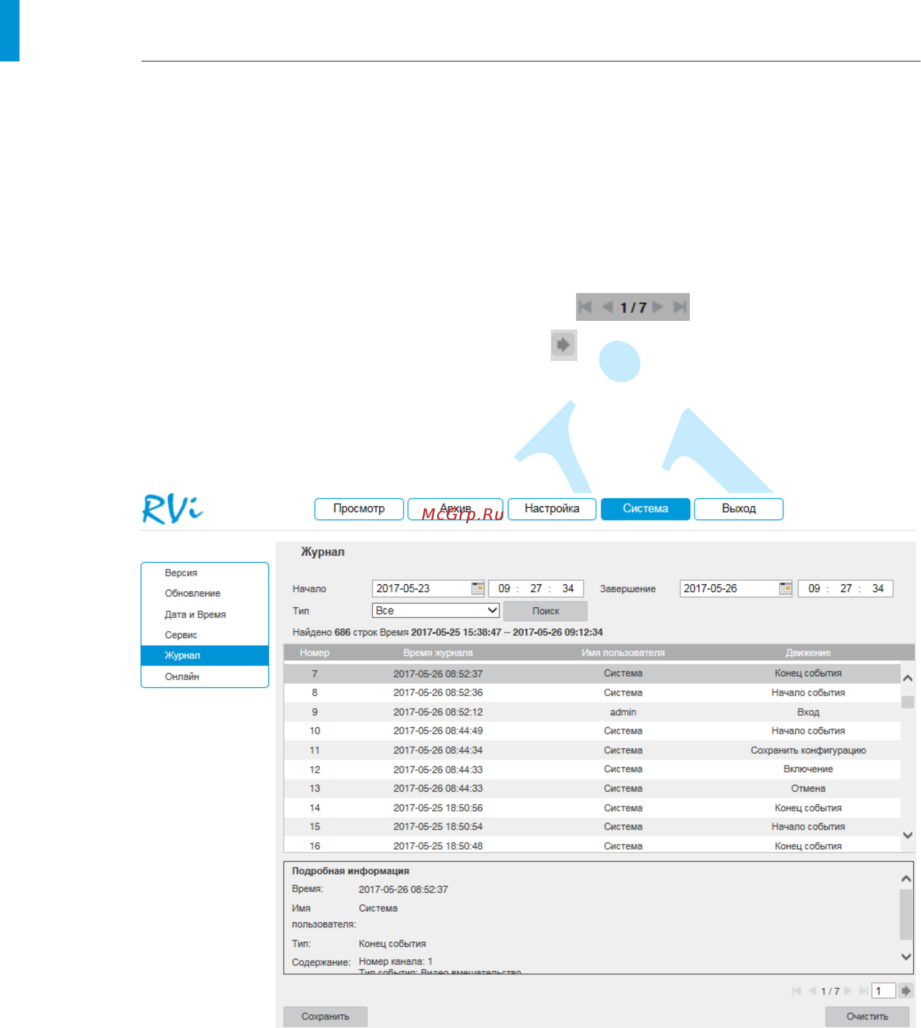Click the Время журнала column header

click(438, 653)
